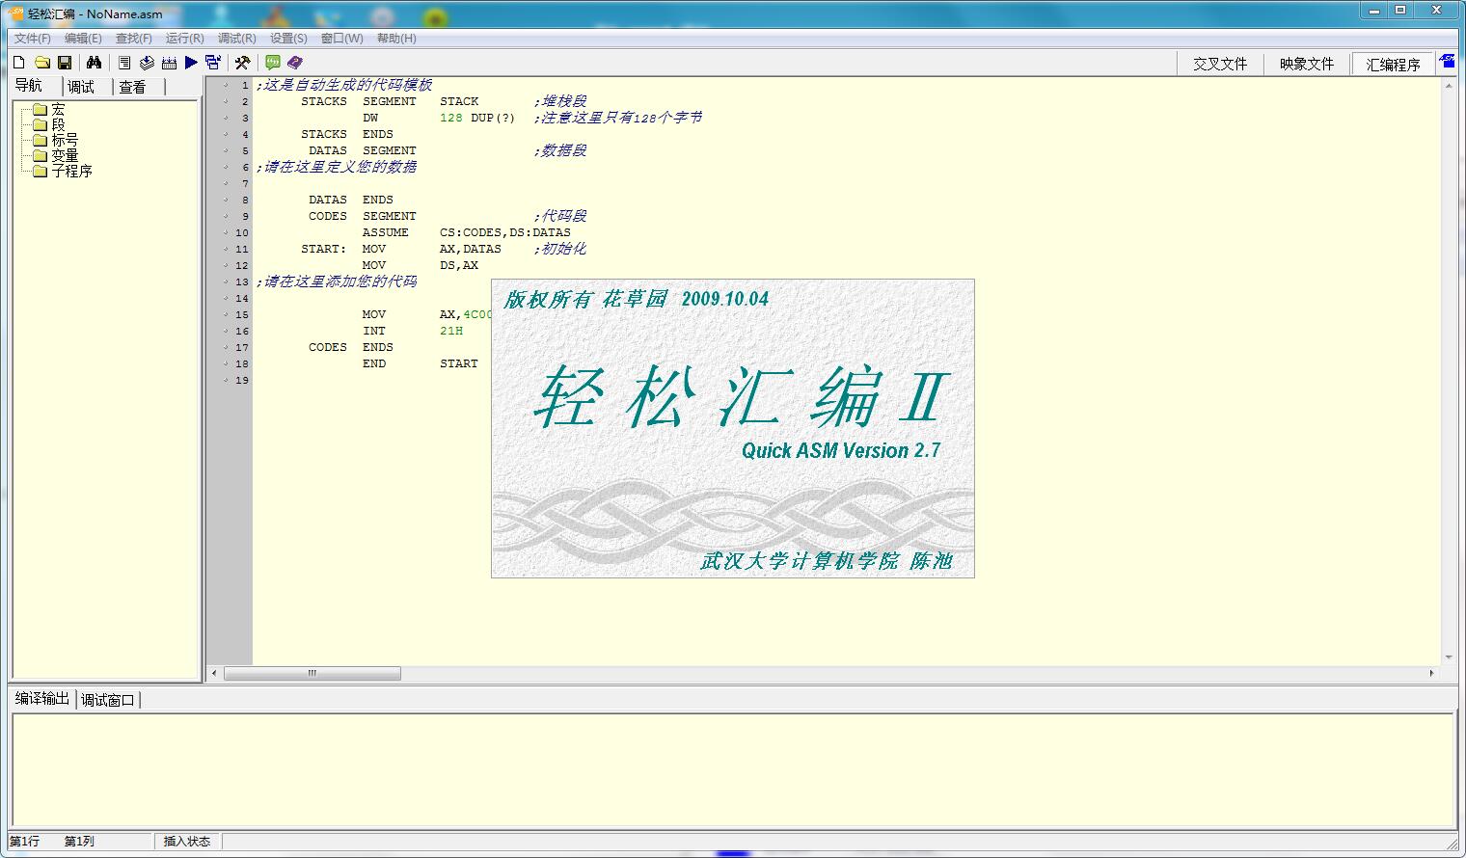The width and height of the screenshot is (1466, 858).
Task: Open the 调试(R) menu
Action: [237, 39]
